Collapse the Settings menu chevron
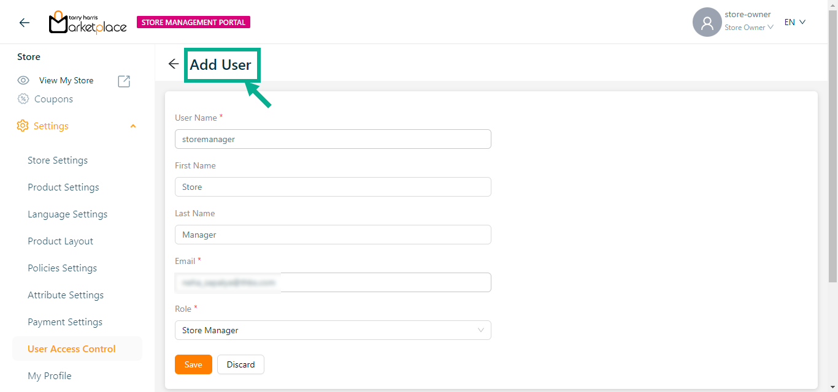The height and width of the screenshot is (392, 838). coord(133,126)
